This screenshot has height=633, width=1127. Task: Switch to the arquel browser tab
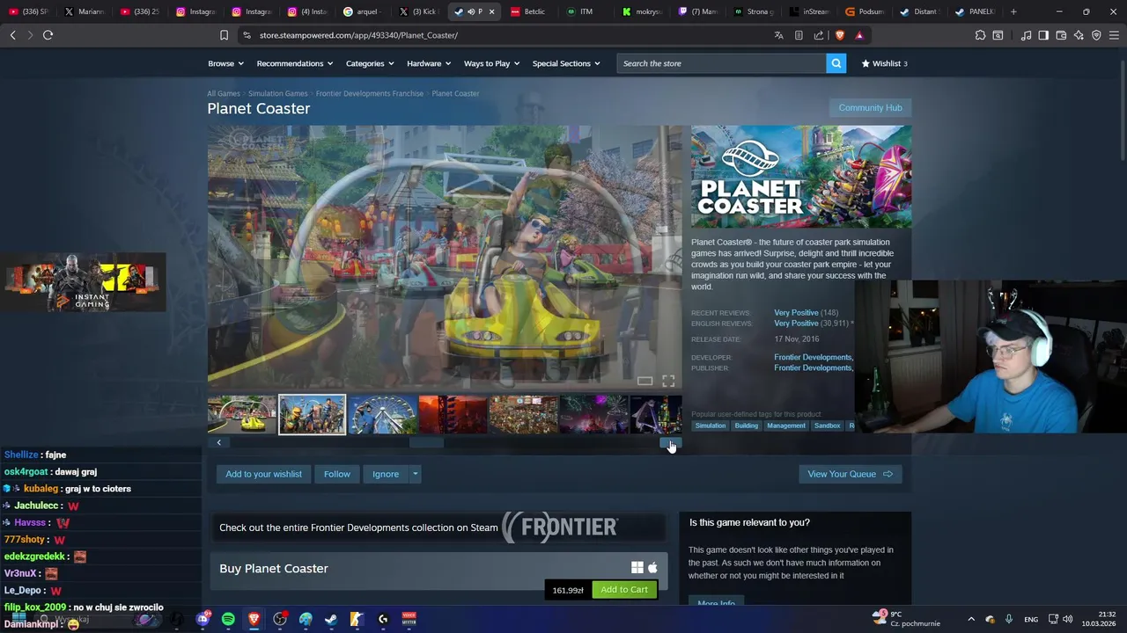[363, 11]
